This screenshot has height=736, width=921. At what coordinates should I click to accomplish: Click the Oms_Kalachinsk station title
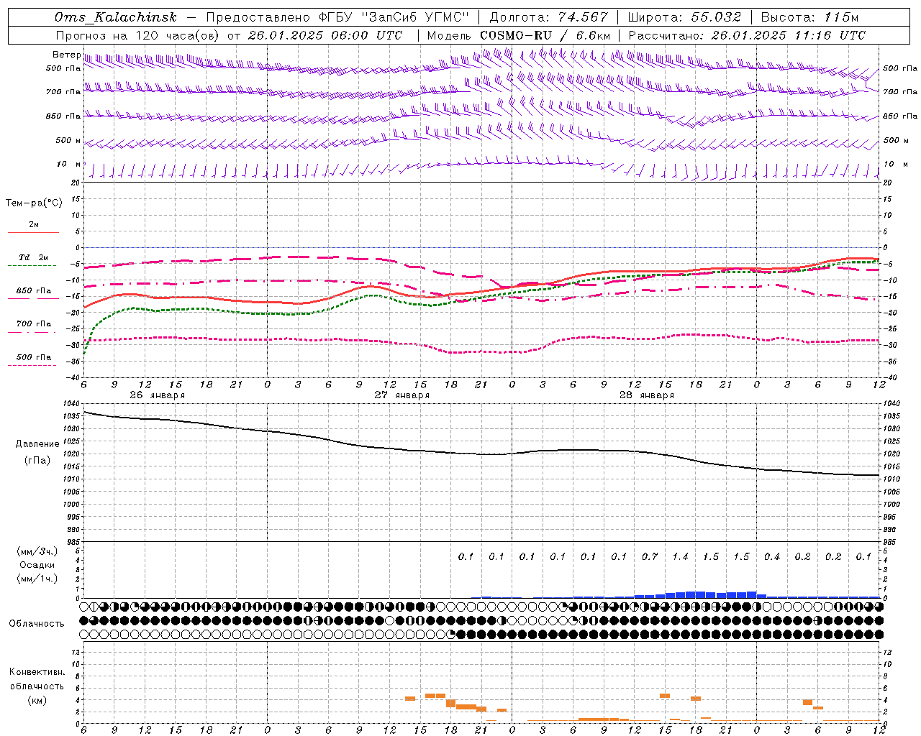tap(116, 17)
